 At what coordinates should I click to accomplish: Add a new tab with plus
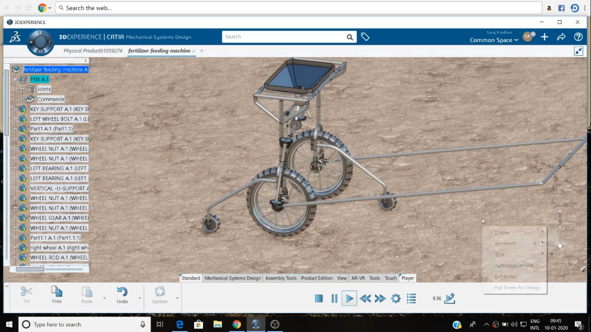pos(202,51)
